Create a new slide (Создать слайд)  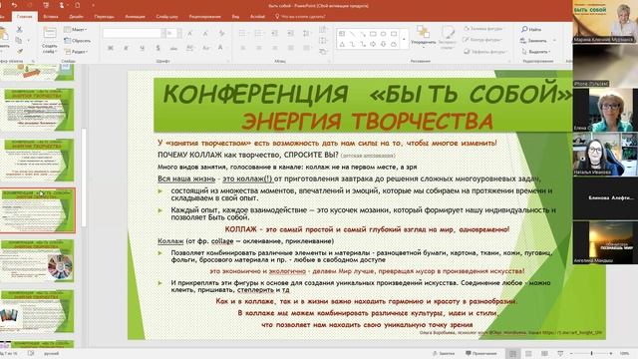click(50, 40)
